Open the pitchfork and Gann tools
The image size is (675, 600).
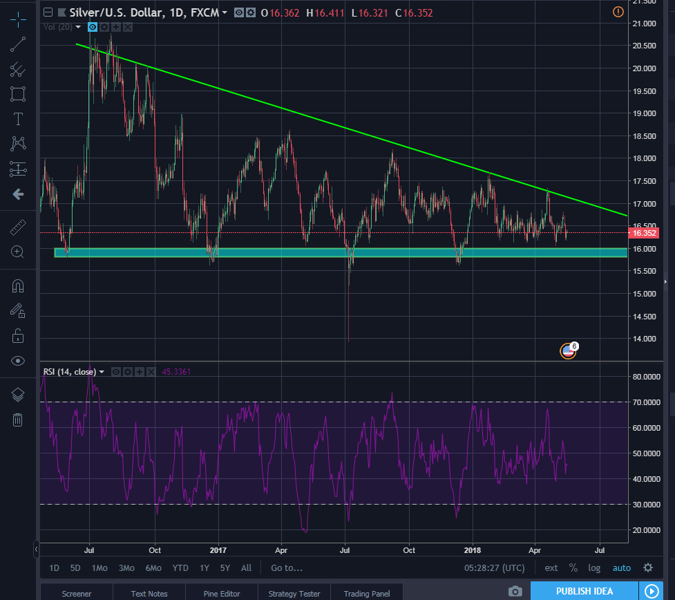coord(18,69)
